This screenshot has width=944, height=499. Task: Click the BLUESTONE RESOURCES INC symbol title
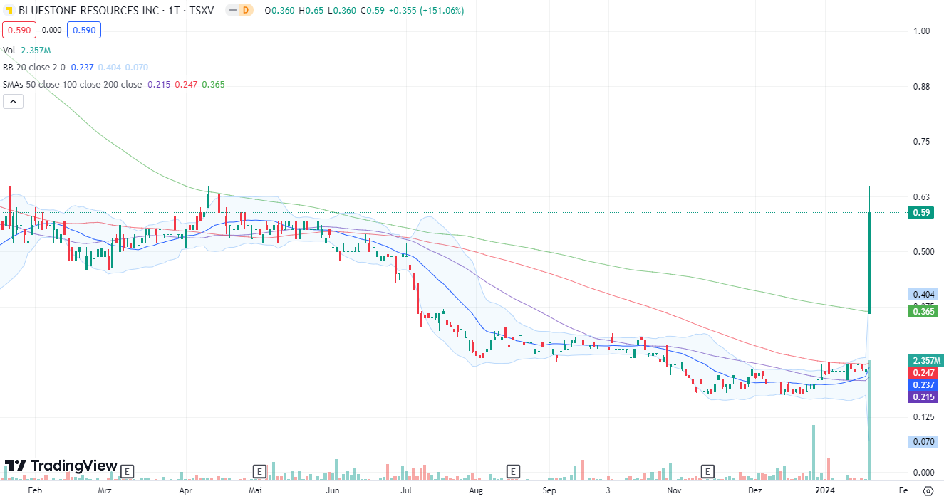pos(88,11)
